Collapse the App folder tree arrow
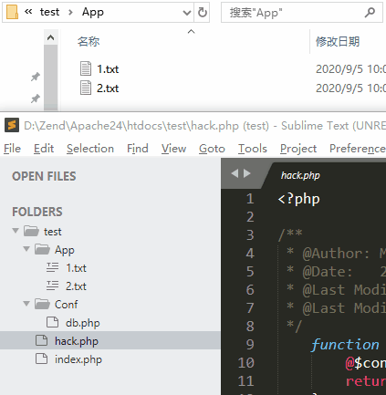Screen dimensions: 386x395 [26, 249]
